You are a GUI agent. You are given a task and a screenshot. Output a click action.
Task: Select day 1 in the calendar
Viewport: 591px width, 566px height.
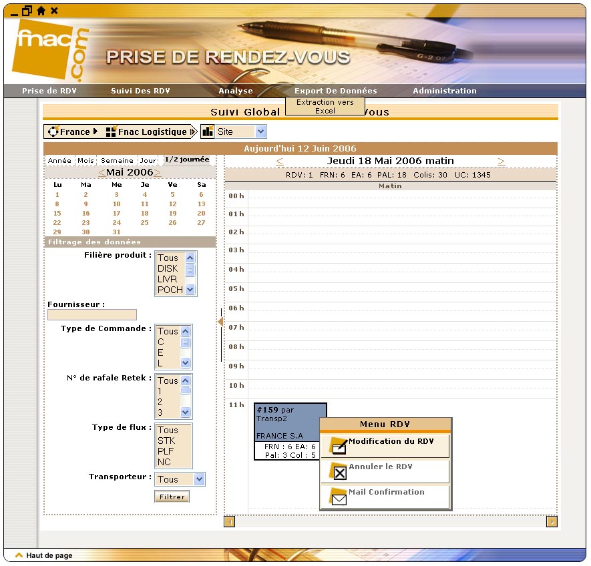tap(57, 194)
